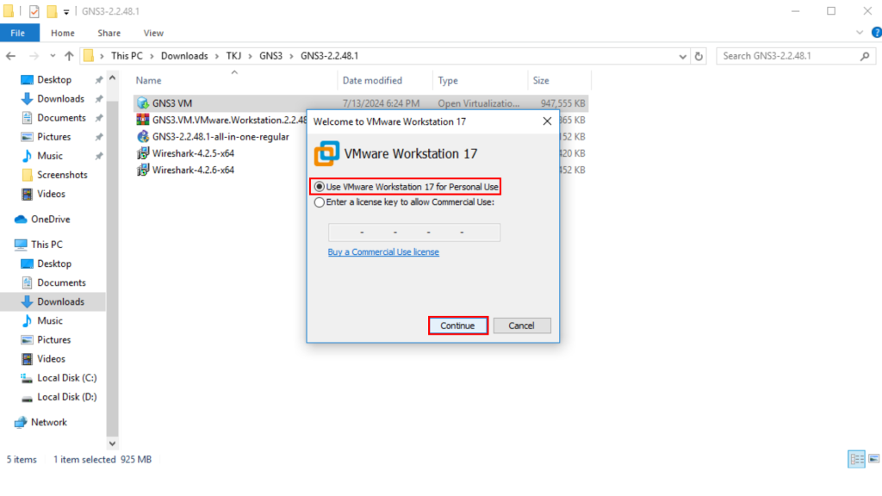Open the quick access toolbar dropdown arrow
Screen dimensions: 882x496
pyautogui.click(x=67, y=11)
